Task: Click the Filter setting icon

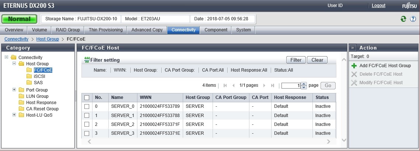Action: coord(87,60)
